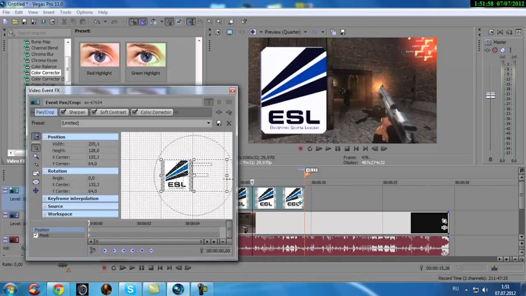
Task: Click Pause button under video preview
Action: pyautogui.click(x=337, y=149)
